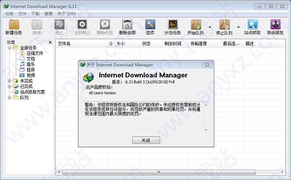The width and height of the screenshot is (291, 180).
Task: Click the horizontal scrollbar thumb of list
Action: coord(159,172)
